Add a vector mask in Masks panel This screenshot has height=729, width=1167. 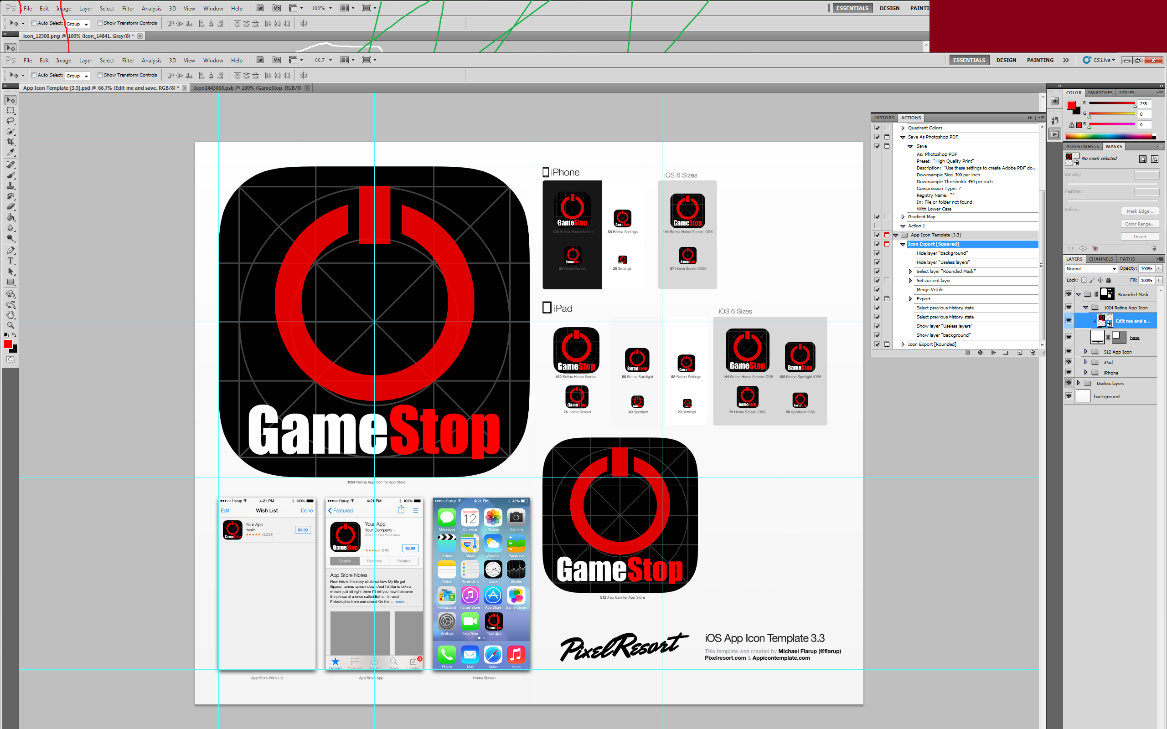coord(1154,159)
